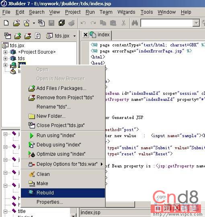Image resolution: width=205 pixels, height=217 pixels.
Task: Open the Team menu
Action: (x=106, y=12)
